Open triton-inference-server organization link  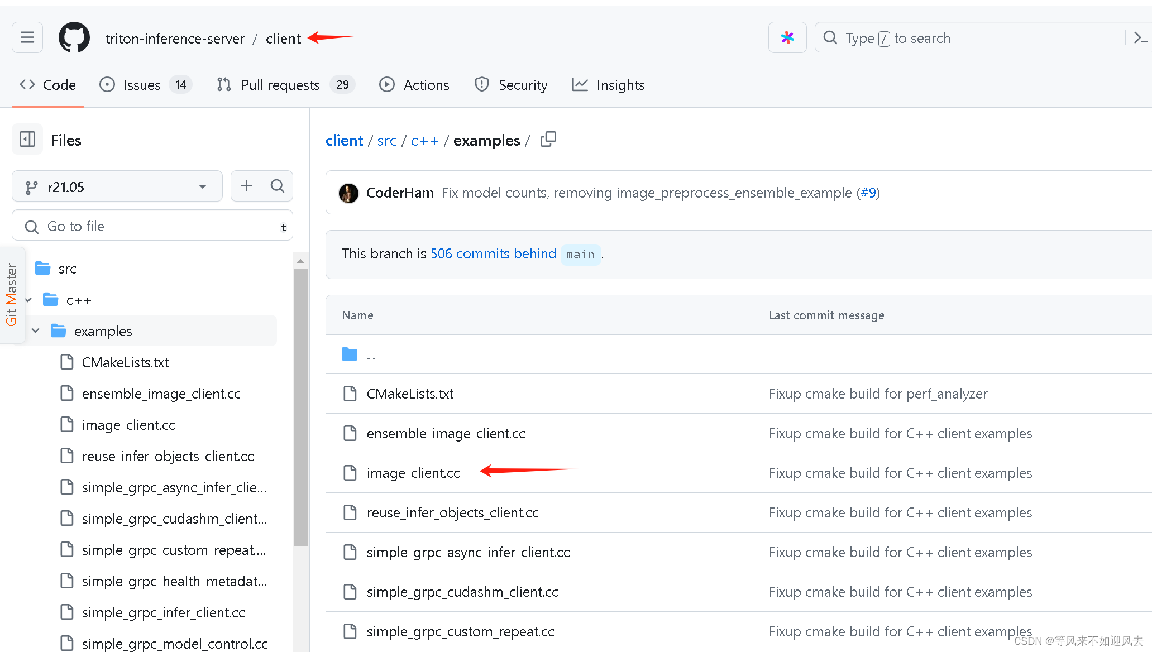[175, 39]
